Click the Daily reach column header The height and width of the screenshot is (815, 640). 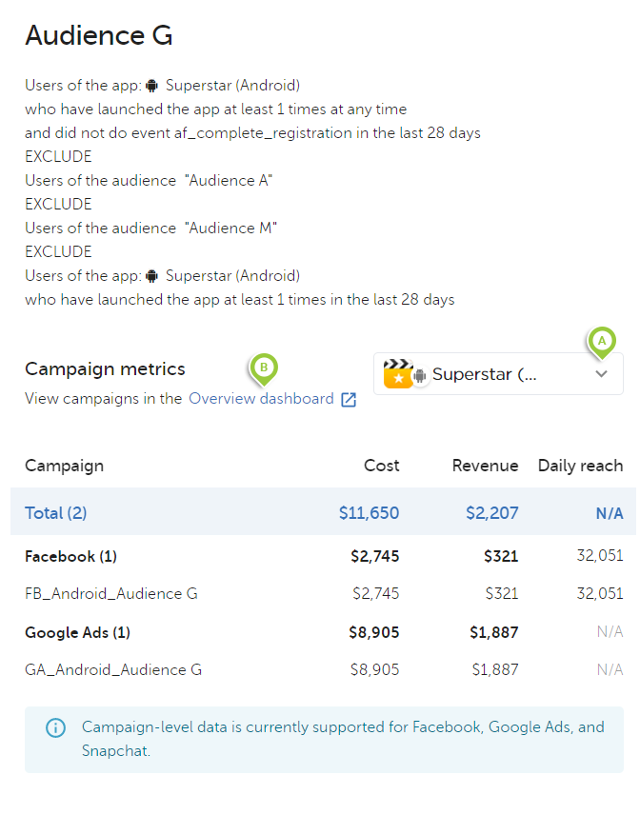(580, 466)
